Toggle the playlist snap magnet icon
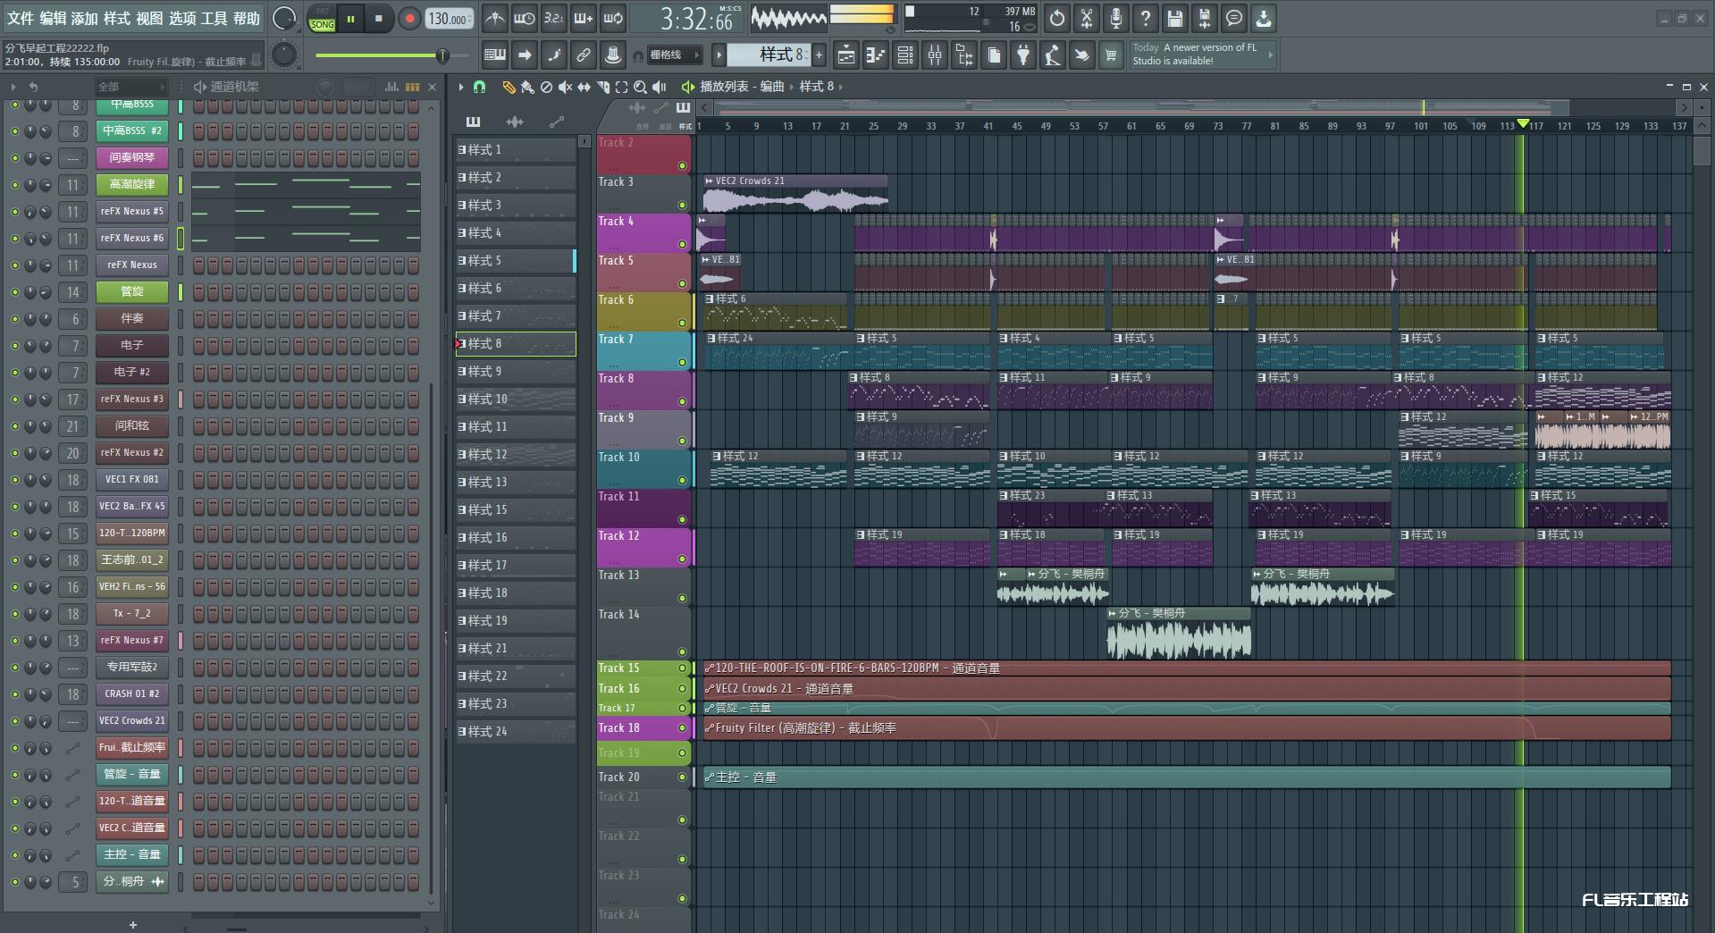 (x=480, y=87)
